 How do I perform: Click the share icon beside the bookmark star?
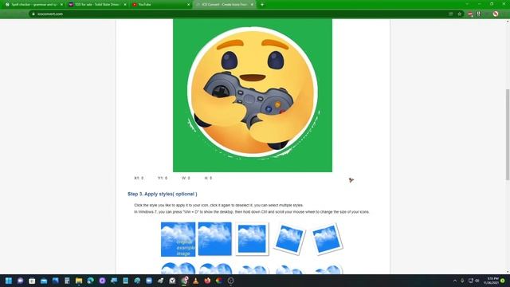click(450, 14)
